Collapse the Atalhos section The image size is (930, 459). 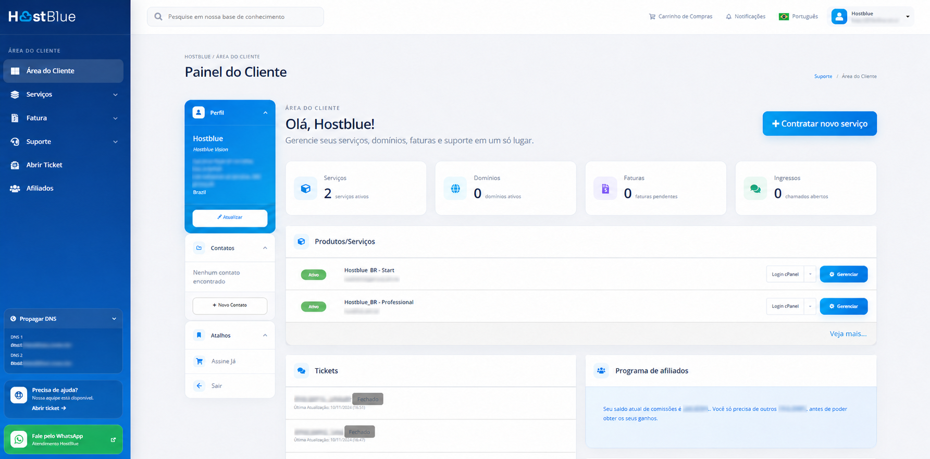pos(265,336)
